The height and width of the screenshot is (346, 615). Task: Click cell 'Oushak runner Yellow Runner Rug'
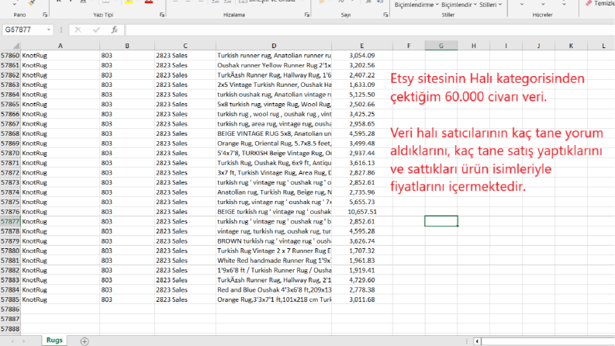274,65
